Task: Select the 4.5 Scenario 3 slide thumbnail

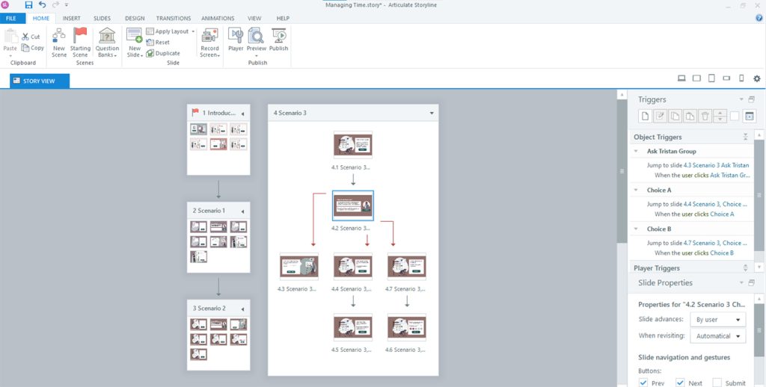Action: coord(353,326)
